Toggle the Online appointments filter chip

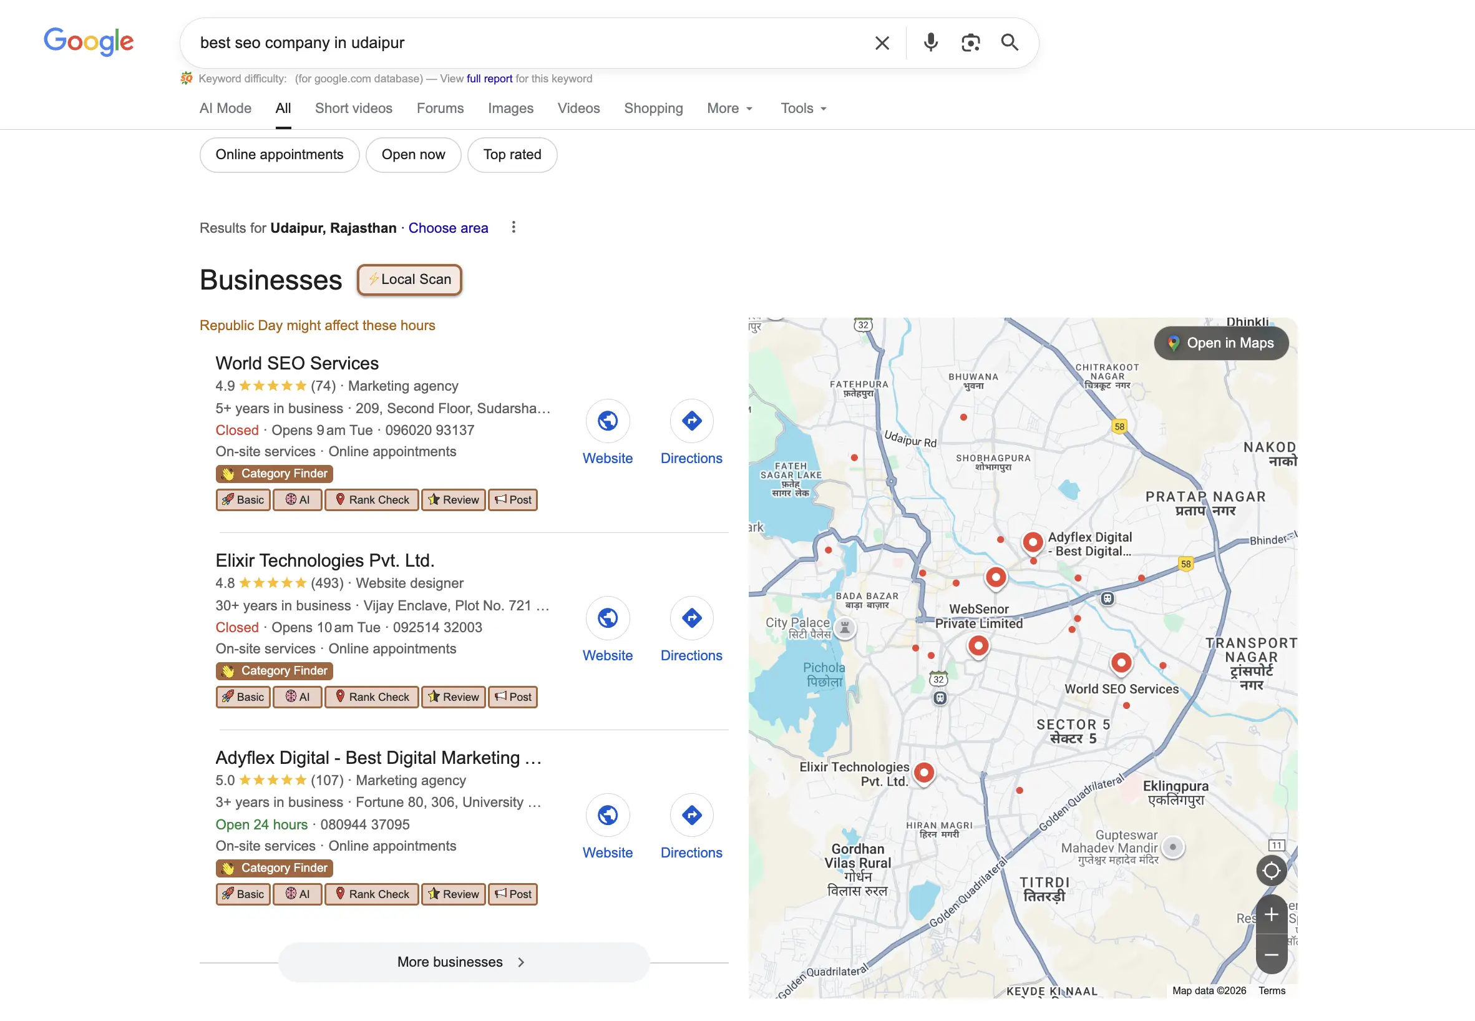(279, 155)
